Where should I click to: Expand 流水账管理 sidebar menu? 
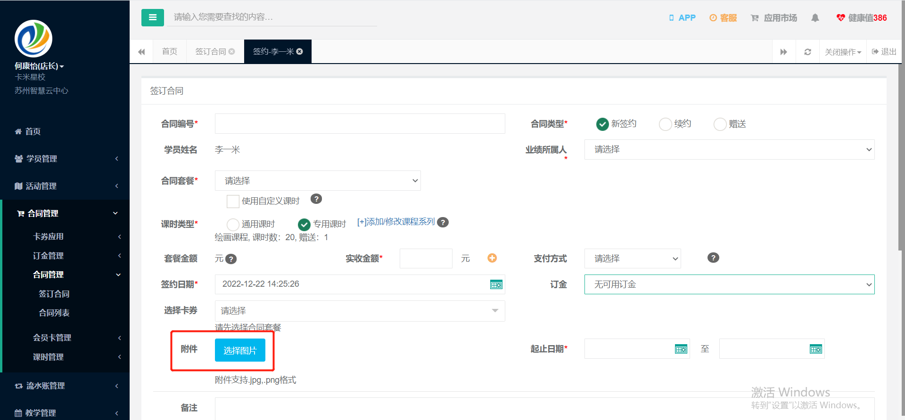(65, 386)
